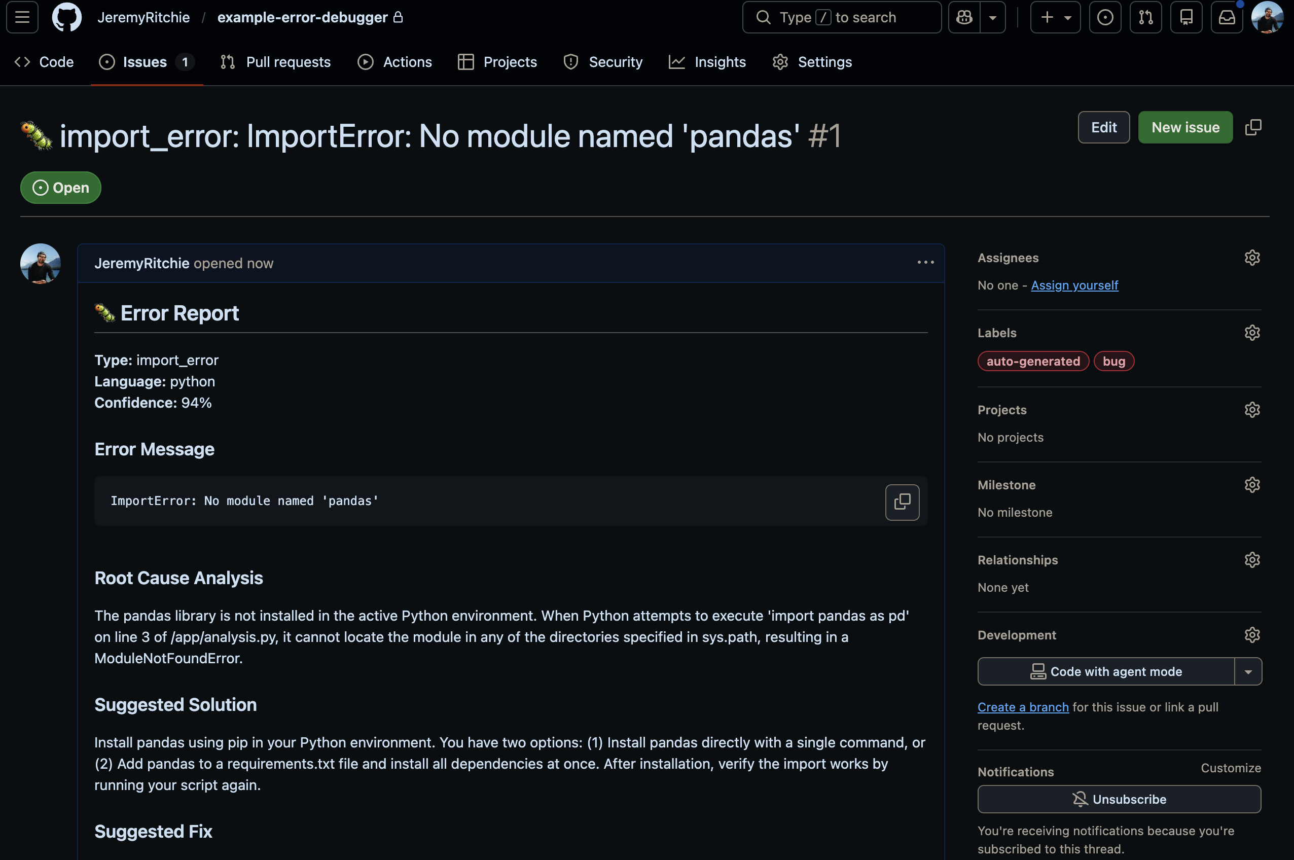The width and height of the screenshot is (1294, 860).
Task: Copy the ImportError message from the code block
Action: pyautogui.click(x=902, y=501)
